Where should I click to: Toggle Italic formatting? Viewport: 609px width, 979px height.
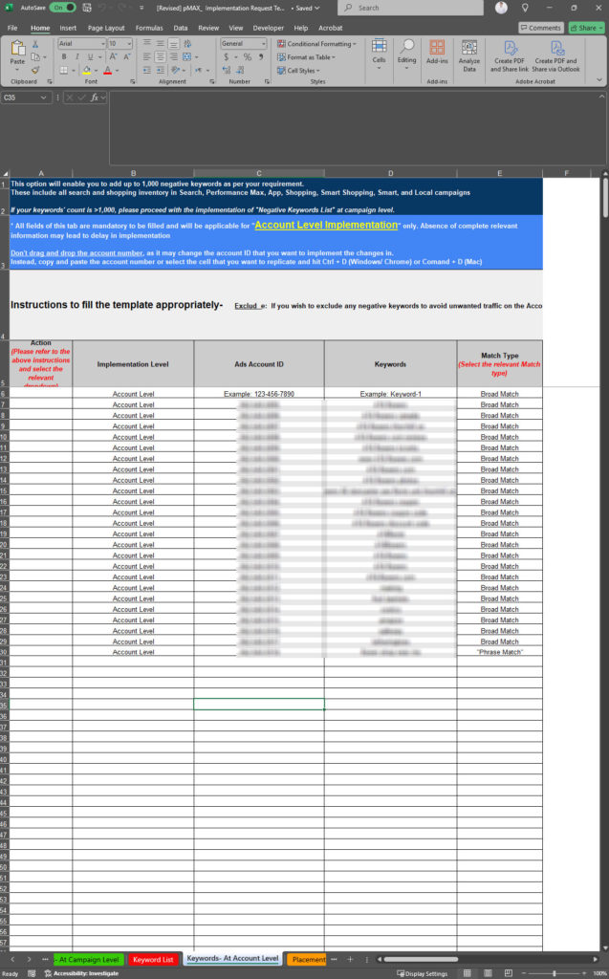76,56
